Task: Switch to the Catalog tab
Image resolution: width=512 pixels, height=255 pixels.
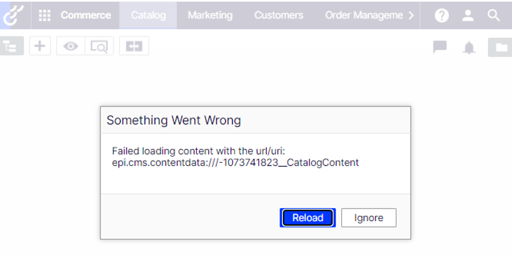Action: [148, 15]
